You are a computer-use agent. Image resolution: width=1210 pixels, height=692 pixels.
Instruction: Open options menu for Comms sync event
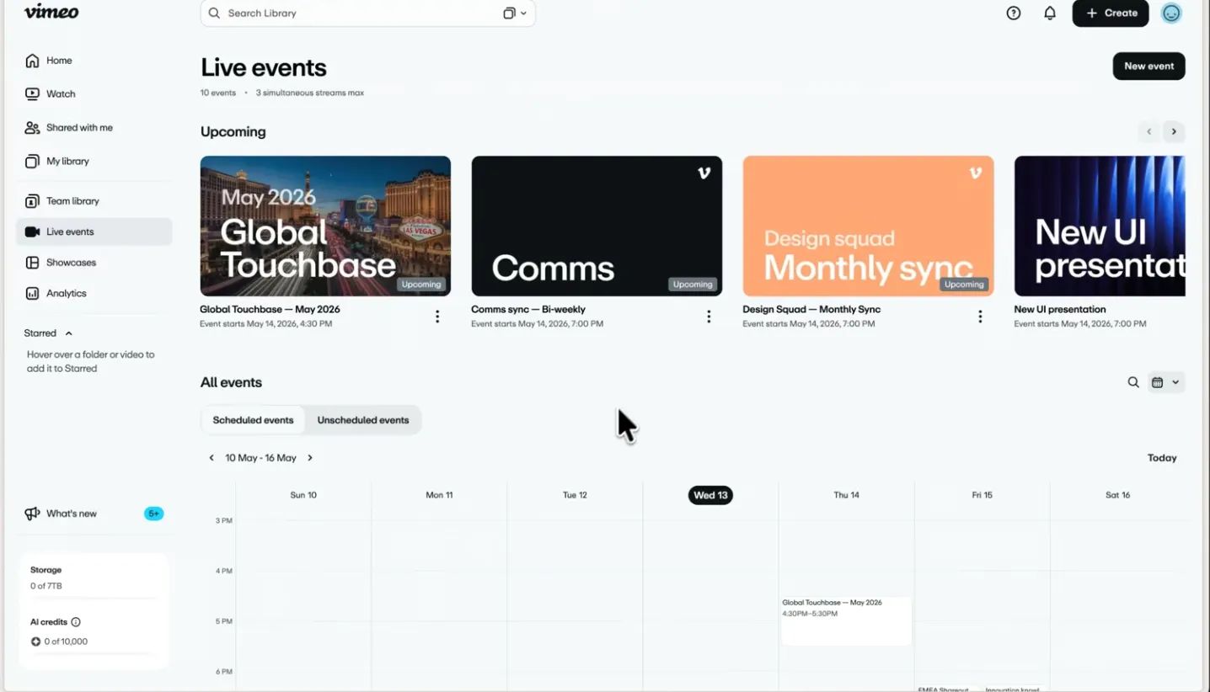click(708, 317)
